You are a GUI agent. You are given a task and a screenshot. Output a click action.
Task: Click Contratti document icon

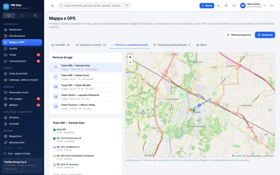[x=6, y=124]
